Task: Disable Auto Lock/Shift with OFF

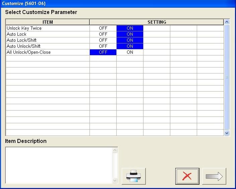Action: [x=103, y=40]
